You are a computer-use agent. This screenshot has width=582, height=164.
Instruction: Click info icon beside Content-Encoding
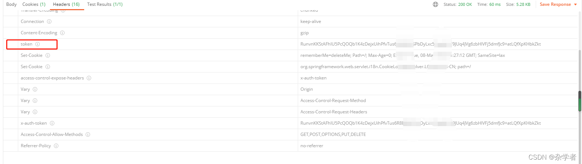(62, 33)
